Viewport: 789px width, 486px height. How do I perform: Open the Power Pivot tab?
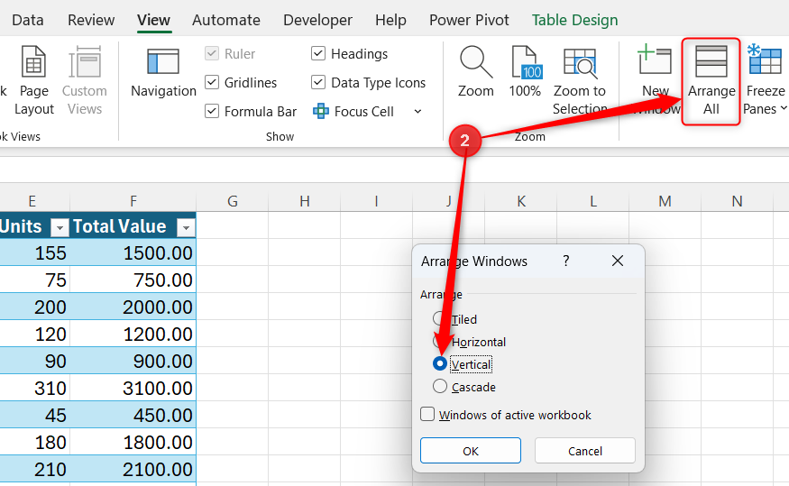(x=469, y=20)
